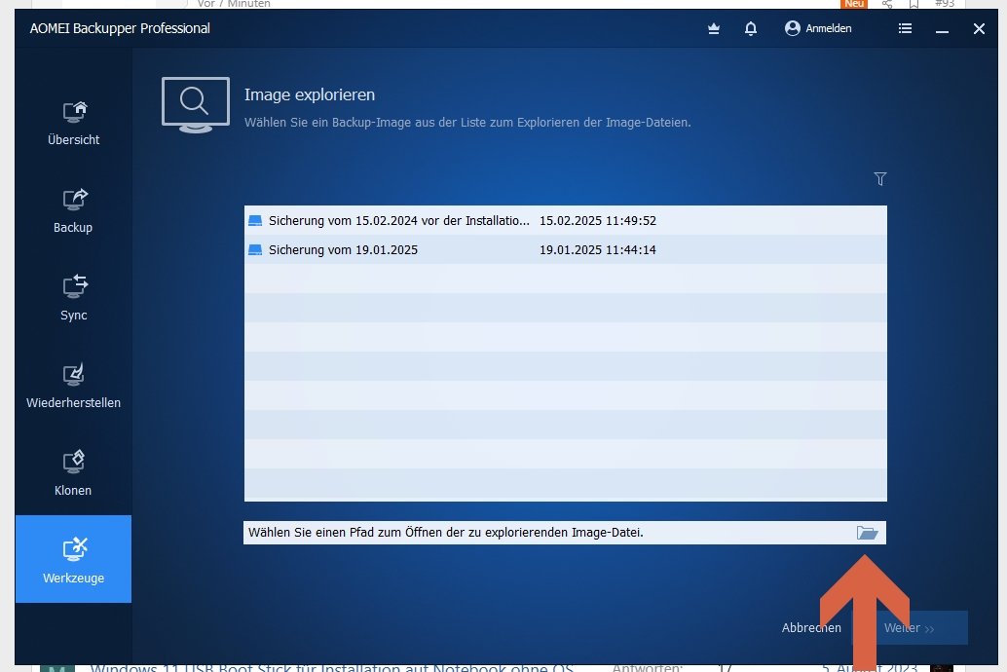This screenshot has height=672, width=1007.
Task: Click the Abbrechen button
Action: point(811,627)
